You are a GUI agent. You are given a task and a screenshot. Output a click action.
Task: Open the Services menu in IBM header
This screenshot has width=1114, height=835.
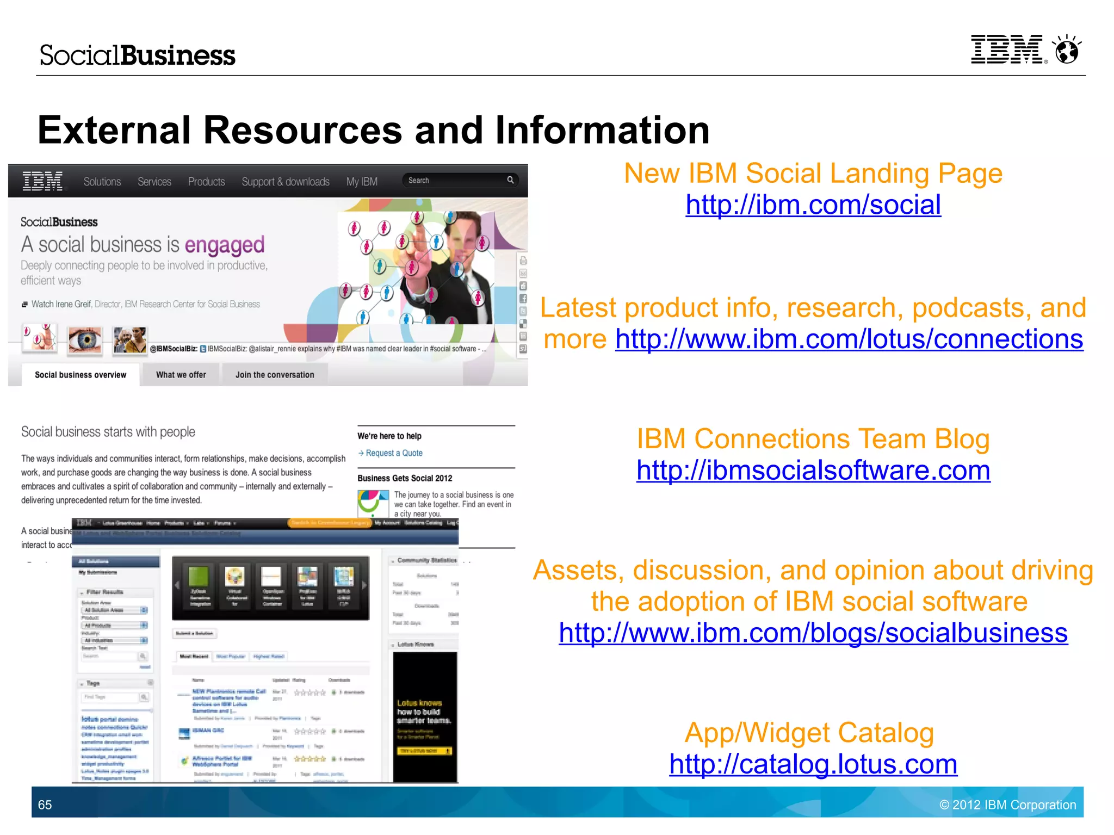(x=154, y=182)
